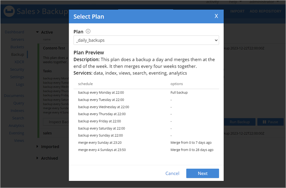Click 'Merge from 0 to 28 days ago'
This screenshot has width=286, height=188.
tap(192, 150)
